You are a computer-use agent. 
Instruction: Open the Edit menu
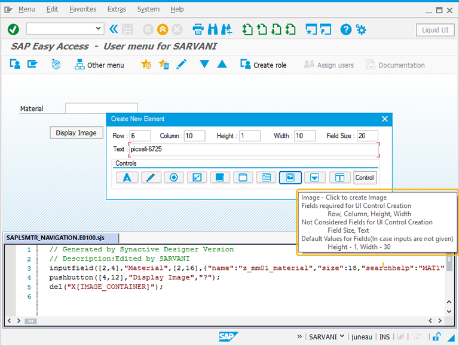(x=52, y=10)
